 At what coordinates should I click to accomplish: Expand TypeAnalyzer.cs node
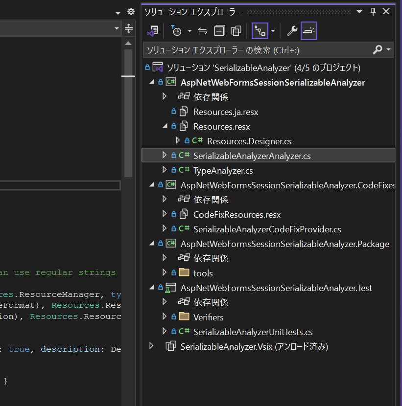pos(165,170)
